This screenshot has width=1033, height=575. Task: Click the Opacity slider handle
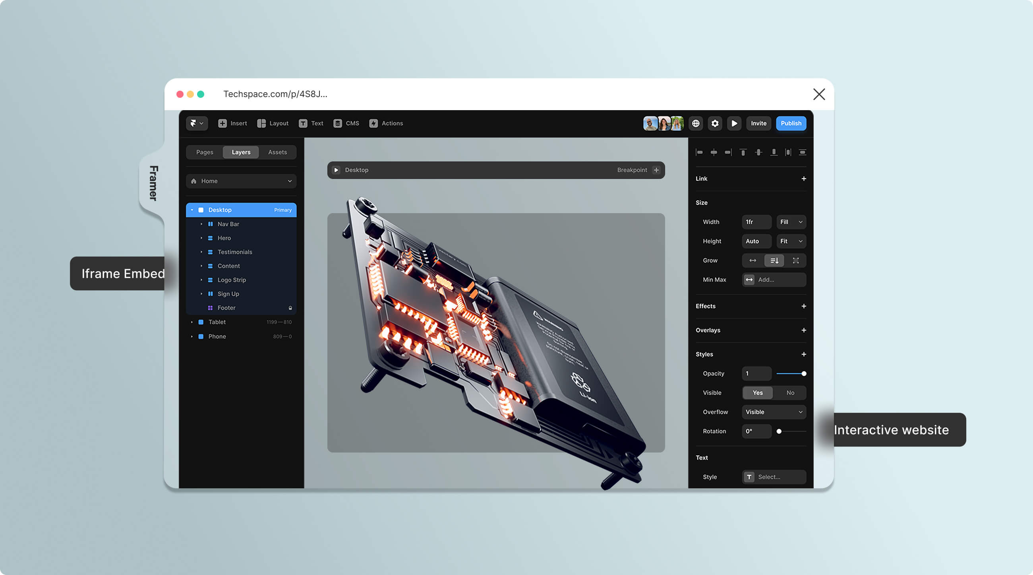pos(804,373)
